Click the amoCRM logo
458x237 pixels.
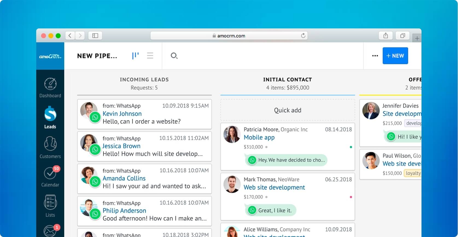click(x=50, y=56)
